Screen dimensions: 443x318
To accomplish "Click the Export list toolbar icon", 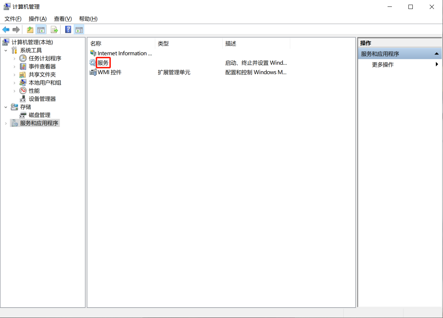I will pyautogui.click(x=55, y=29).
